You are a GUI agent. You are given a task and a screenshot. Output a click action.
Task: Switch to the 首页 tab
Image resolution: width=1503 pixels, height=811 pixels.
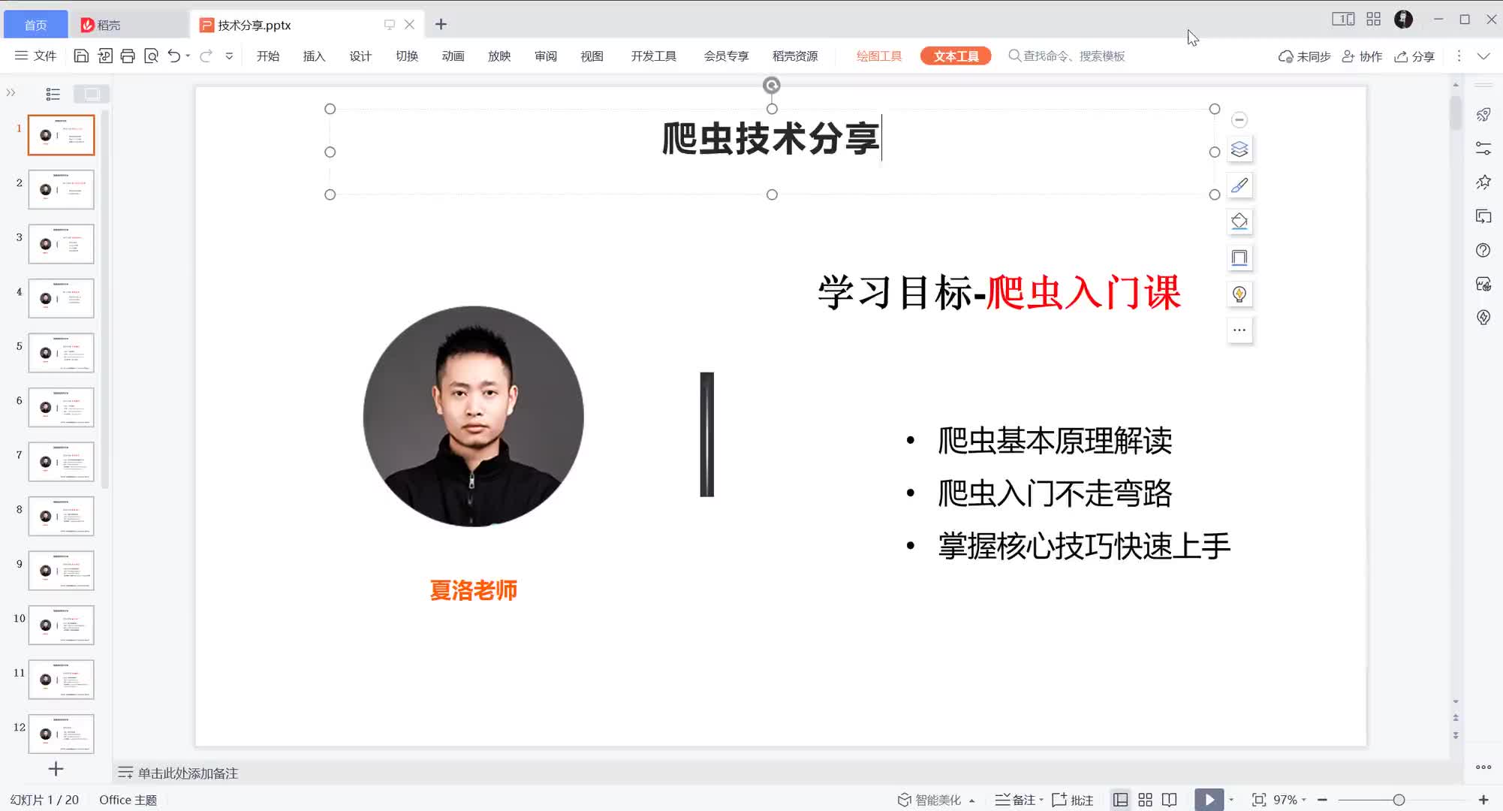pos(35,25)
